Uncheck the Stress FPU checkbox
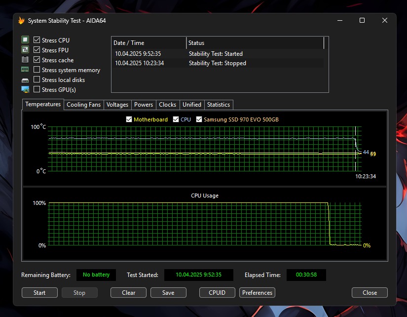 37,50
